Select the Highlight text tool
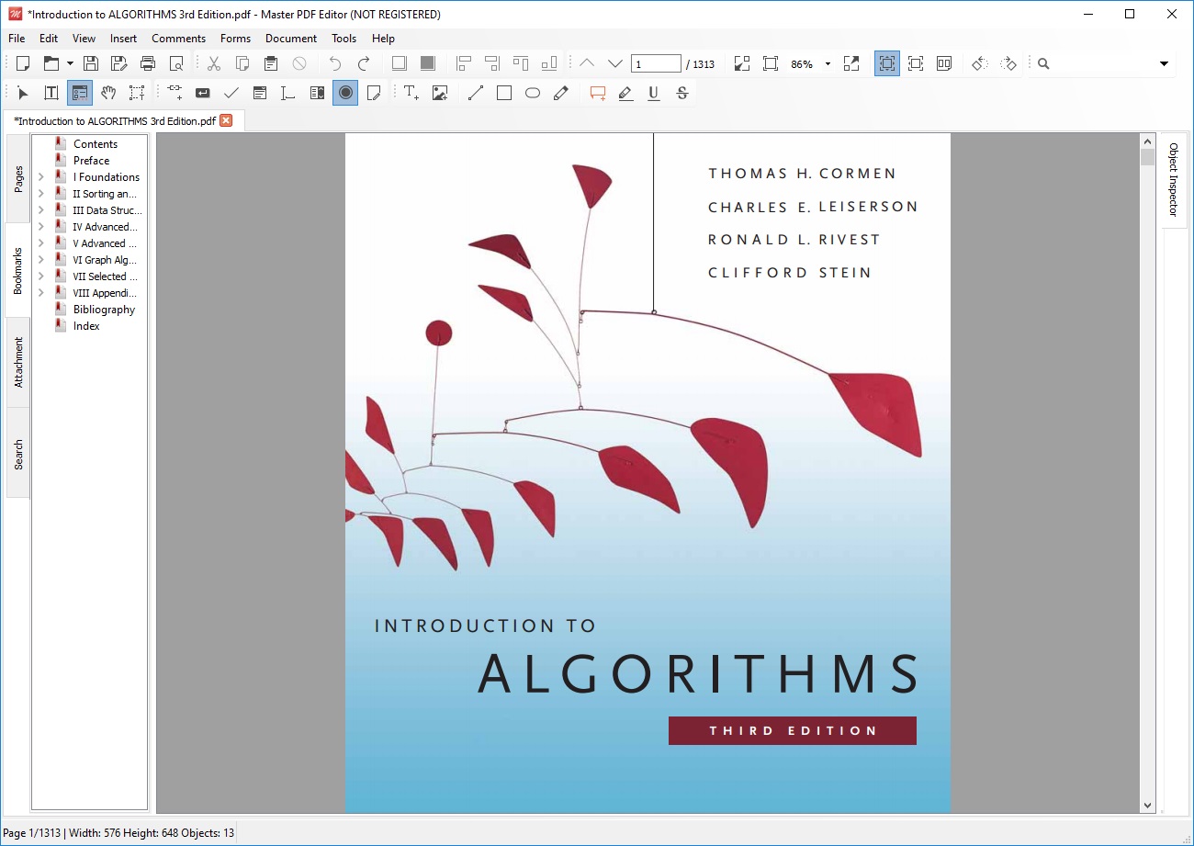This screenshot has height=846, width=1194. pos(625,93)
